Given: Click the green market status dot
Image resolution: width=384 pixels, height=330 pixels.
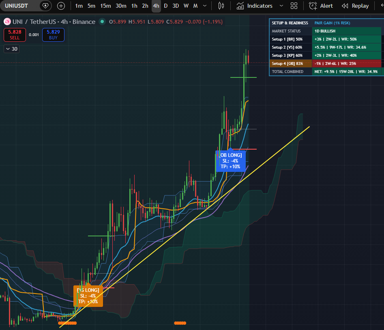Looking at the screenshot, I should [102, 22].
